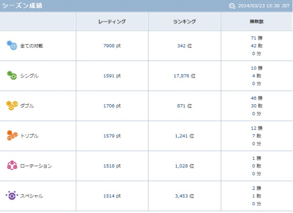Click the clock icon beside the timestamp
This screenshot has width=293, height=213.
[232, 6]
